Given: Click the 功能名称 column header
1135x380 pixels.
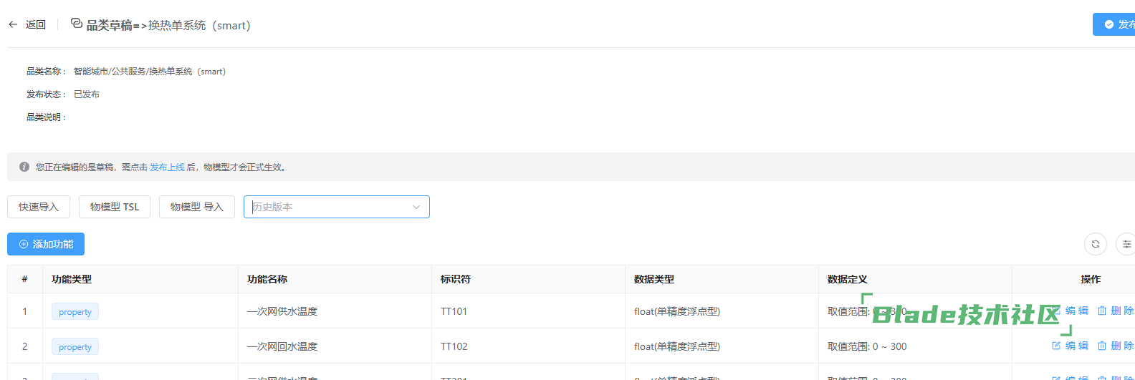Looking at the screenshot, I should (267, 279).
